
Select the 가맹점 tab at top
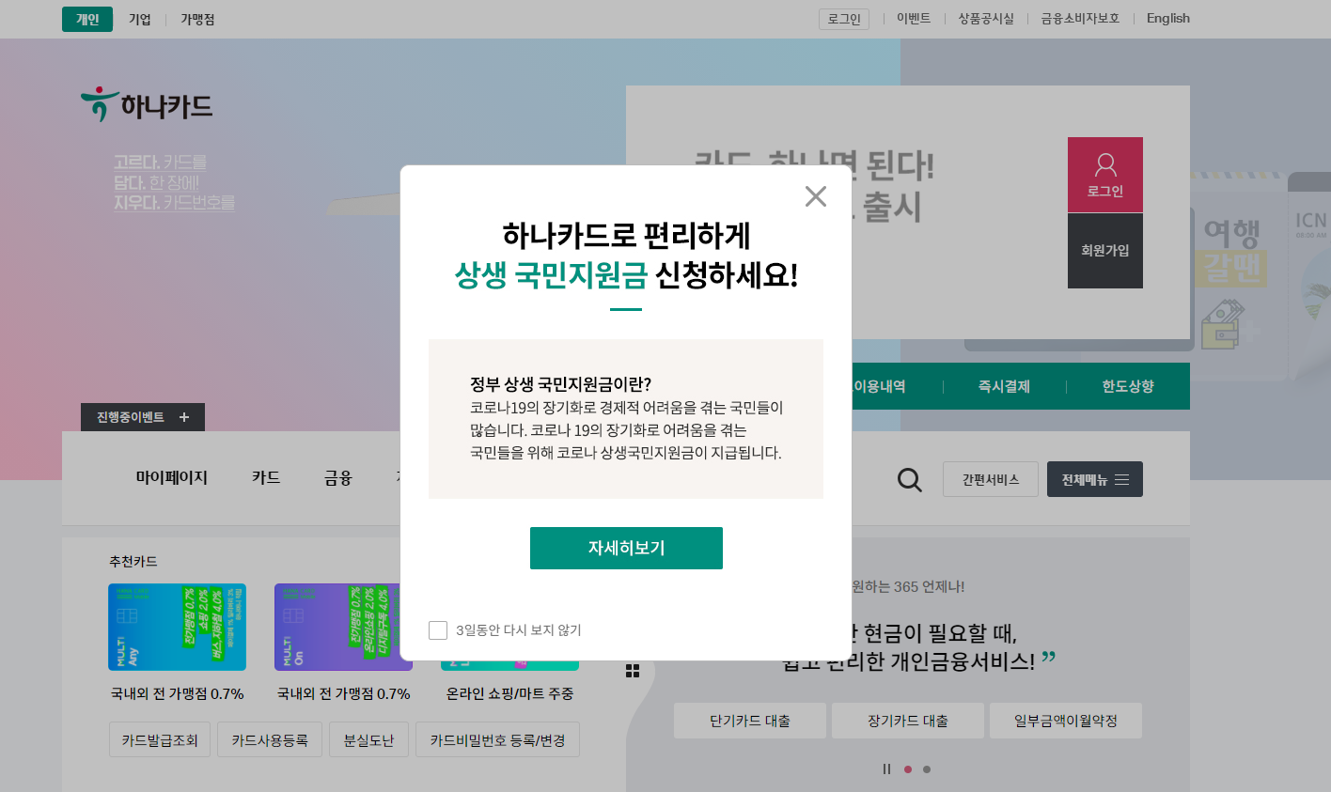(x=197, y=19)
